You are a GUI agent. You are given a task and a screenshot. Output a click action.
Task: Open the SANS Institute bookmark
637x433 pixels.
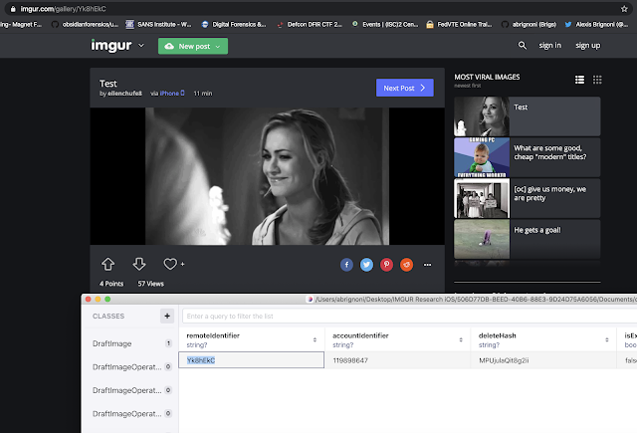tap(158, 24)
